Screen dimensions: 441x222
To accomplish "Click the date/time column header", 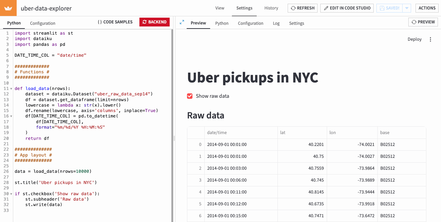I will pyautogui.click(x=217, y=132).
